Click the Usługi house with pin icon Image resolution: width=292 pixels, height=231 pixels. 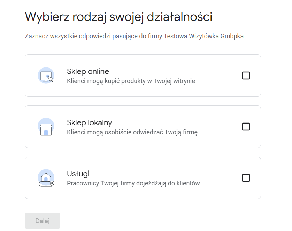click(x=46, y=178)
